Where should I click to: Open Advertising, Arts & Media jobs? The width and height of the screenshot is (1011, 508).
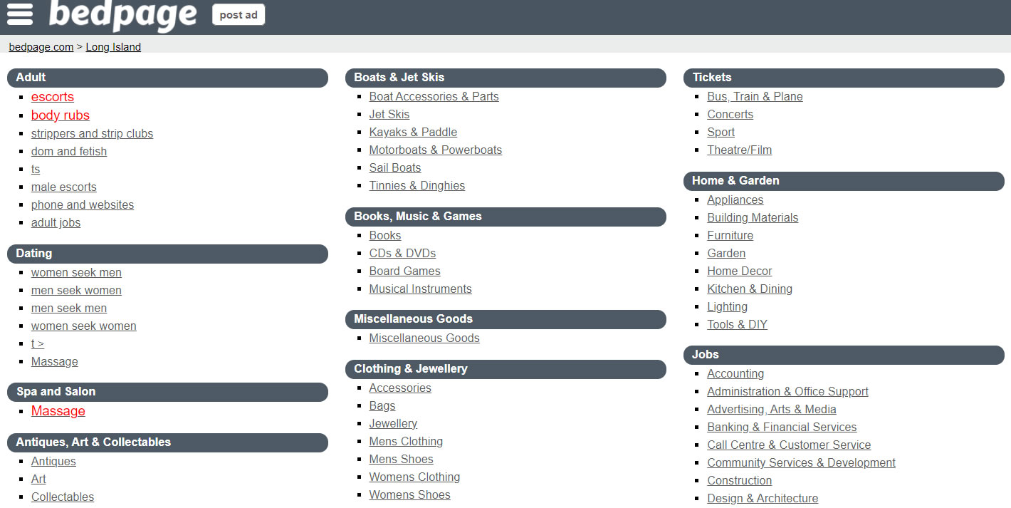[771, 409]
